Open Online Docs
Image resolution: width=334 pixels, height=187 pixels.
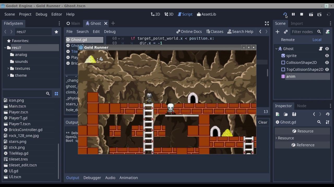(x=189, y=32)
